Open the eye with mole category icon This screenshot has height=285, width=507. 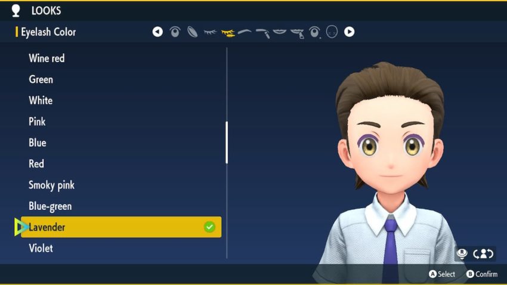coord(314,32)
